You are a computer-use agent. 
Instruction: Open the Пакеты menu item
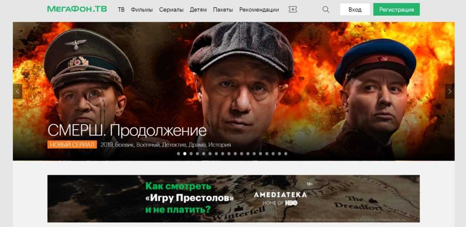point(223,10)
